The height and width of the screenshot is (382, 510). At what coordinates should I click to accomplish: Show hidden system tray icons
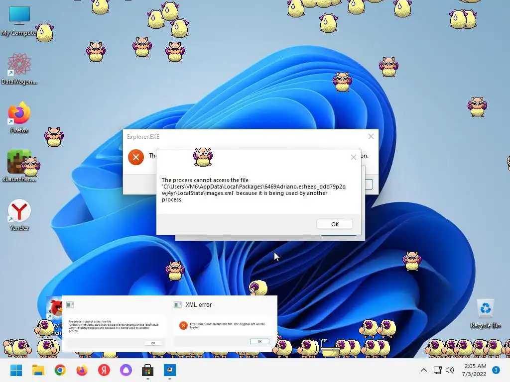pyautogui.click(x=423, y=370)
